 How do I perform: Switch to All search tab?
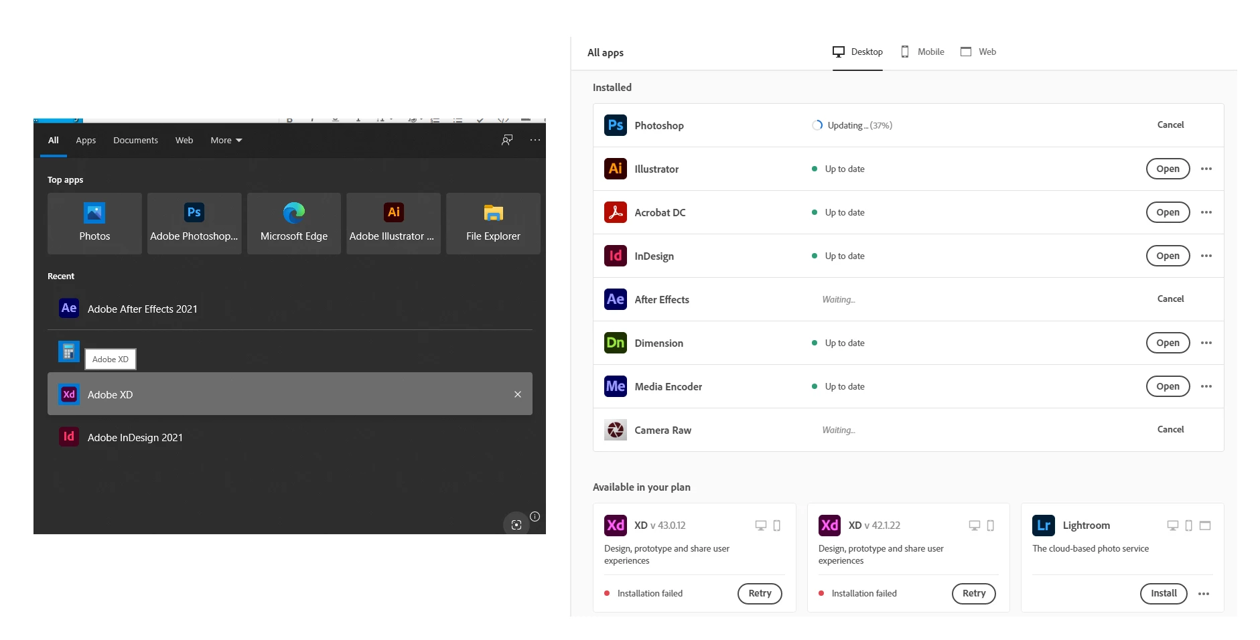pyautogui.click(x=54, y=140)
